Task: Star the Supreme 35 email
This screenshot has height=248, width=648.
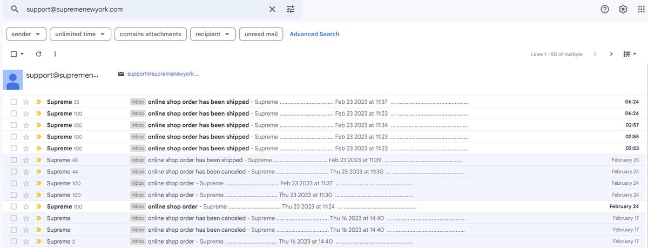Action: (26, 102)
